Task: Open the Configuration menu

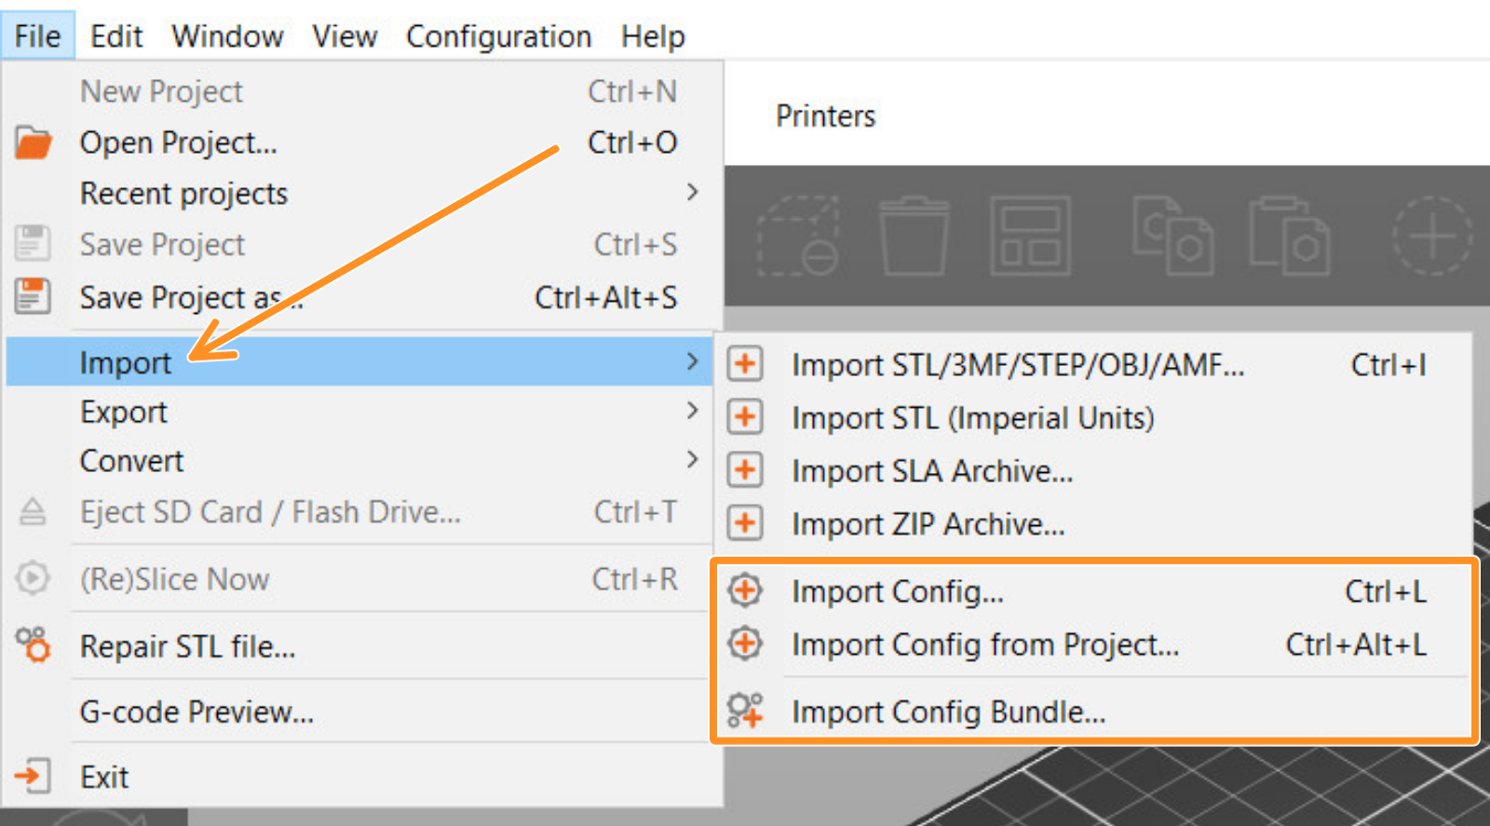Action: point(498,36)
